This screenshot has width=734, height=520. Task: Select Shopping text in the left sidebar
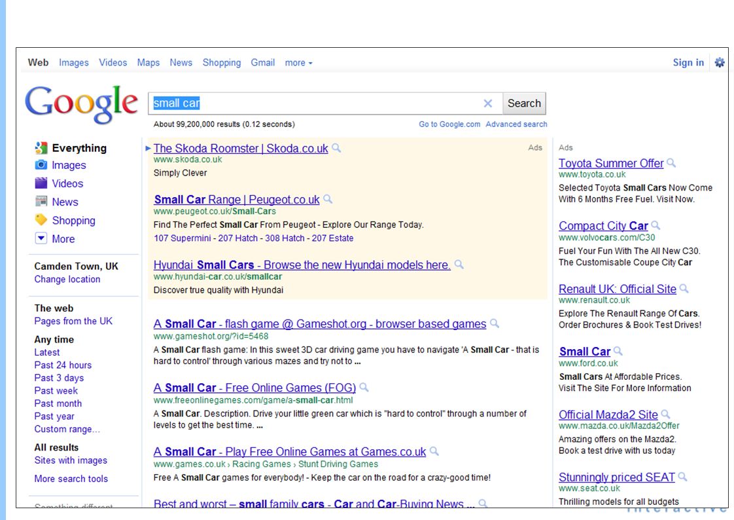[73, 220]
